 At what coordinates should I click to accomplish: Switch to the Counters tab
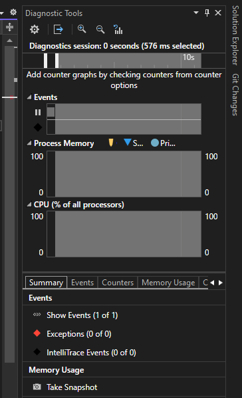tap(118, 283)
